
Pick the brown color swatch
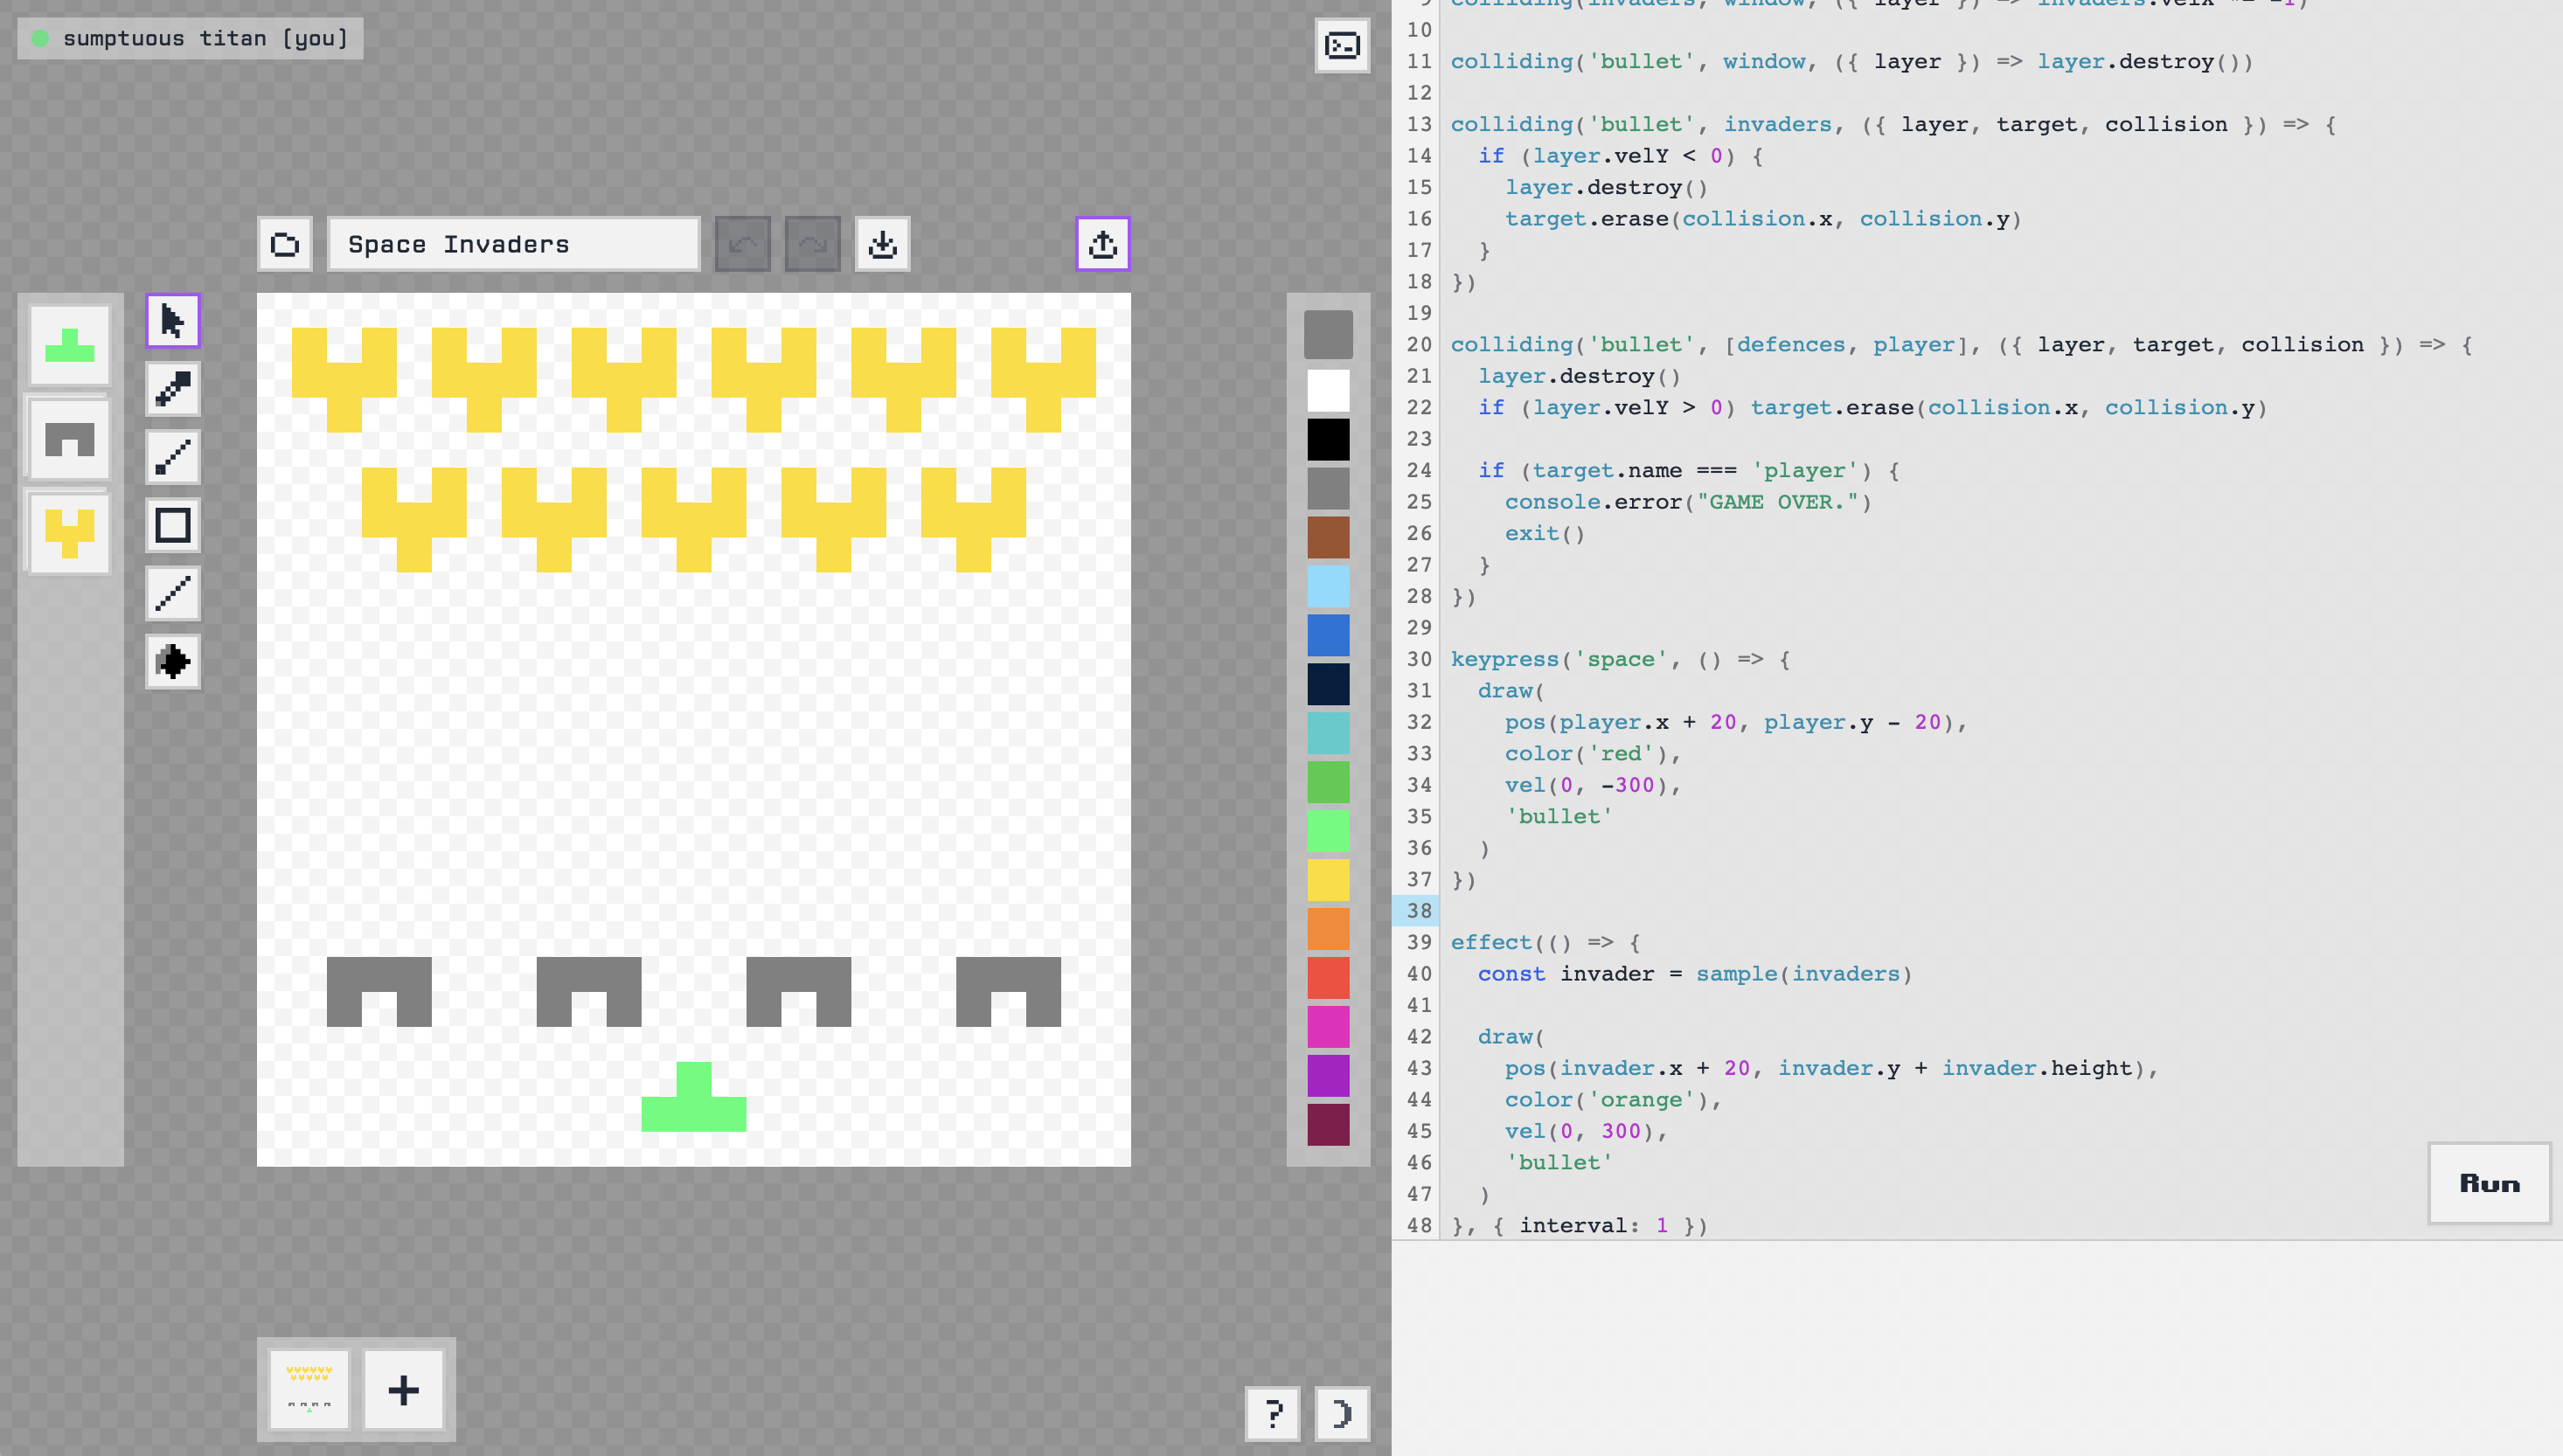1329,538
